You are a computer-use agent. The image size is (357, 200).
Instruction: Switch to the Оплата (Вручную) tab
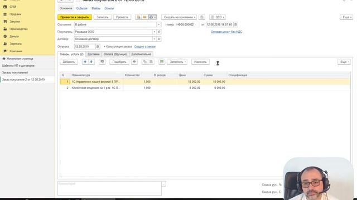click(x=115, y=54)
